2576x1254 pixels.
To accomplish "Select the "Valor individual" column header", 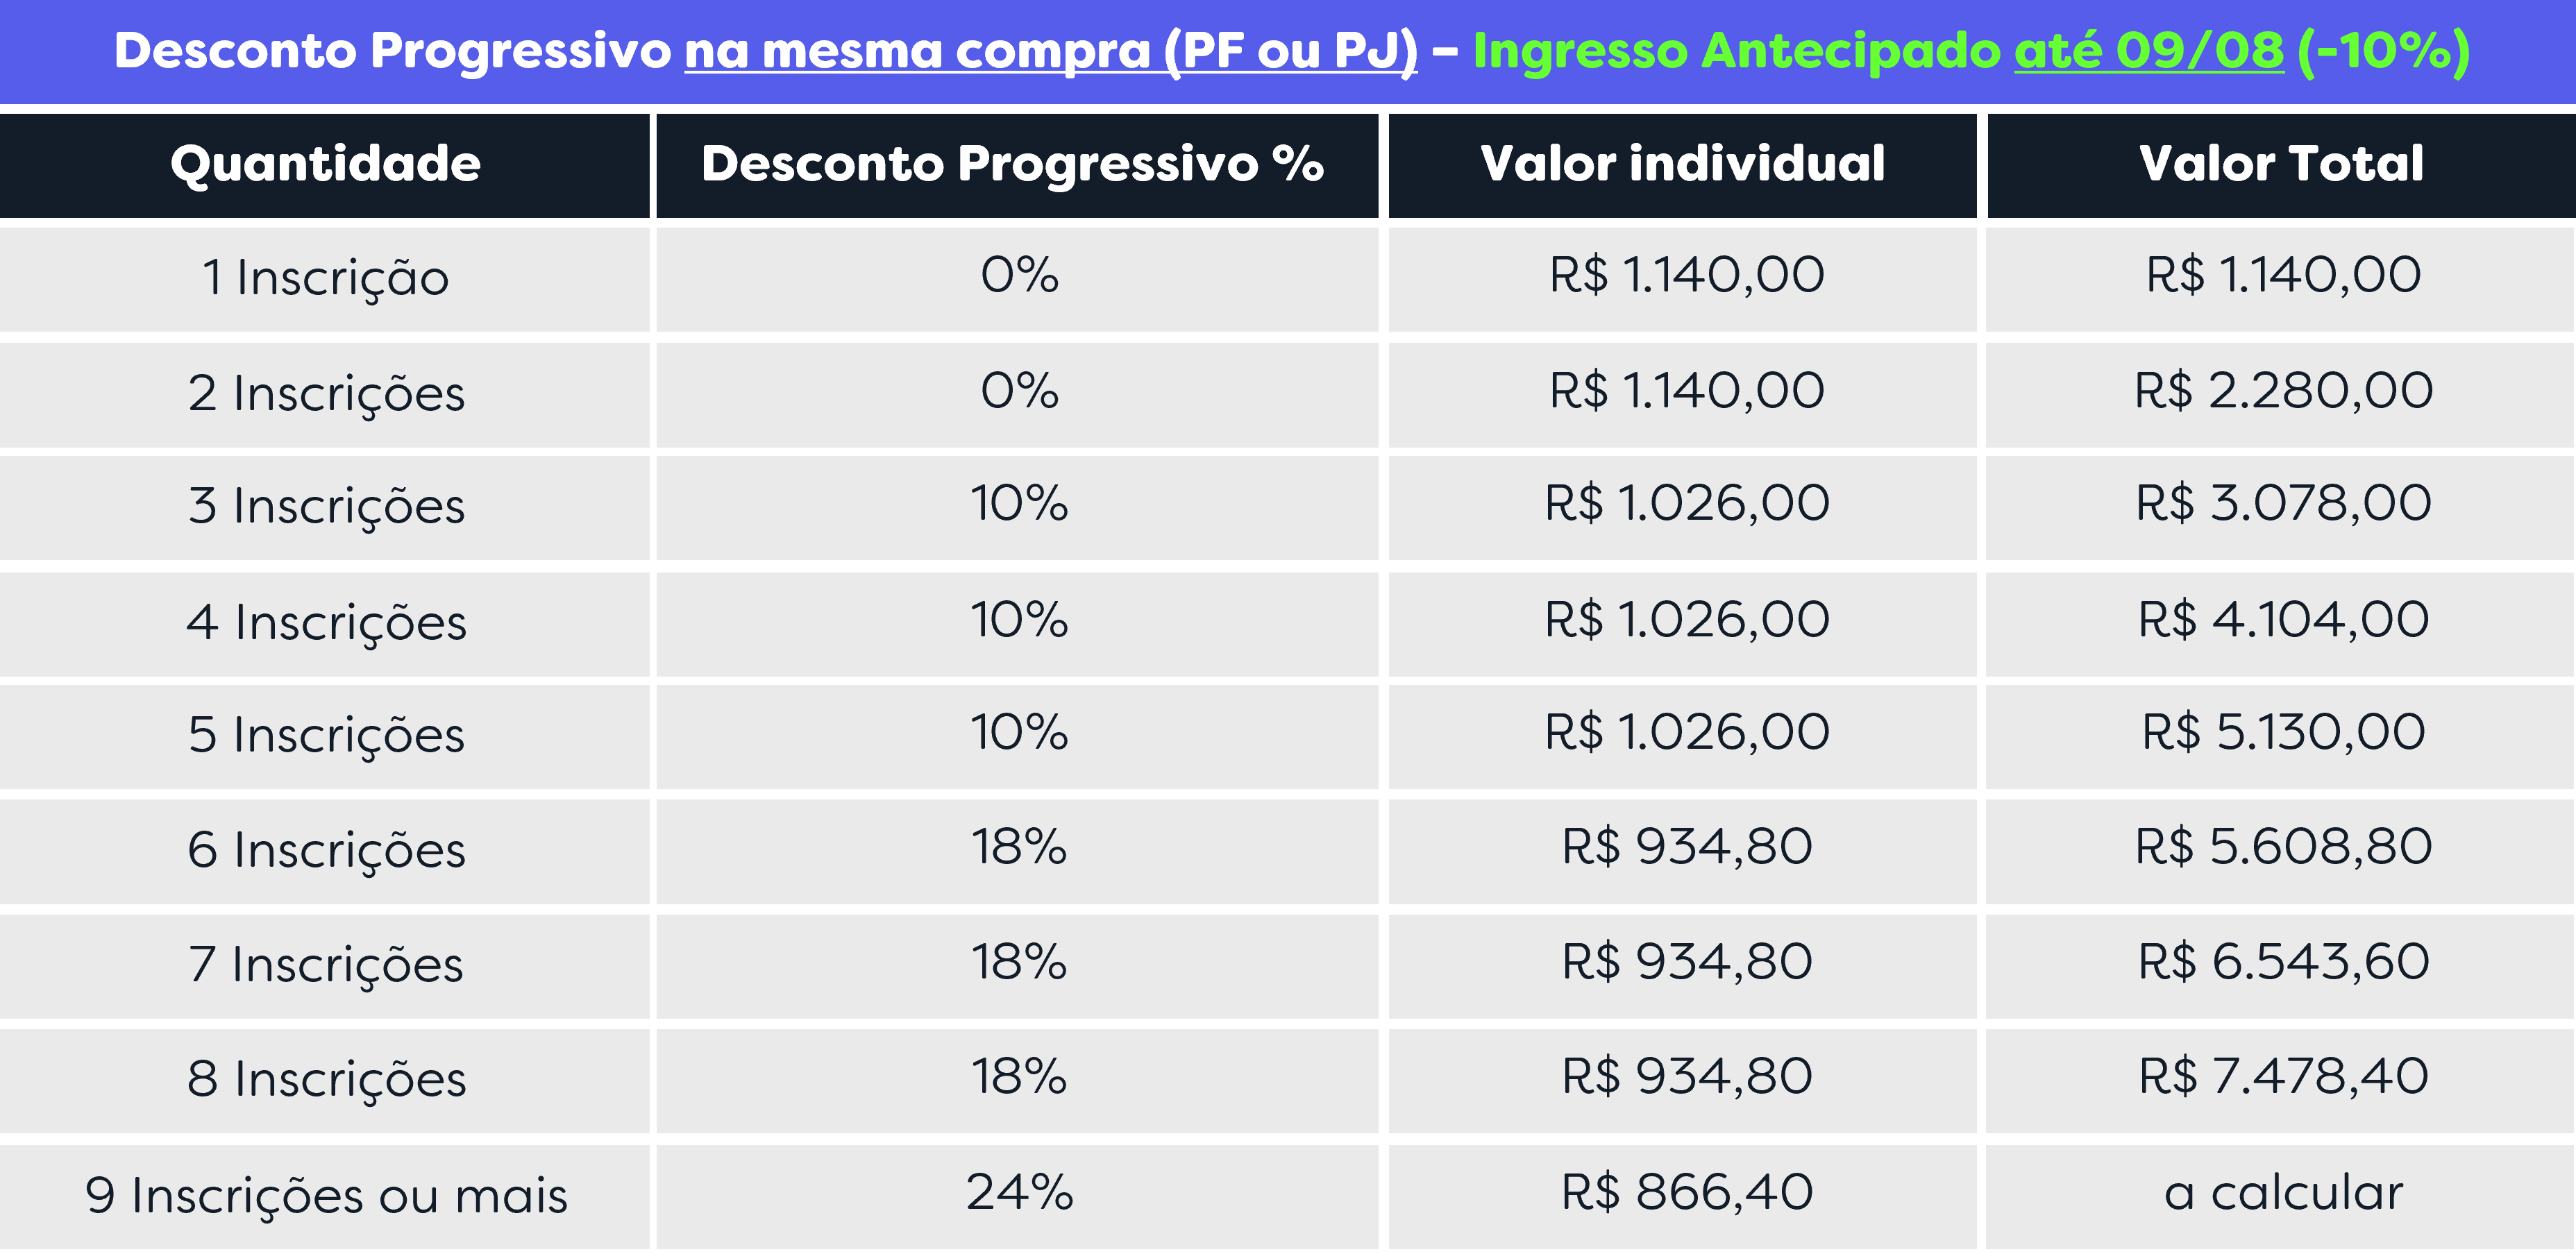I will coord(1682,164).
